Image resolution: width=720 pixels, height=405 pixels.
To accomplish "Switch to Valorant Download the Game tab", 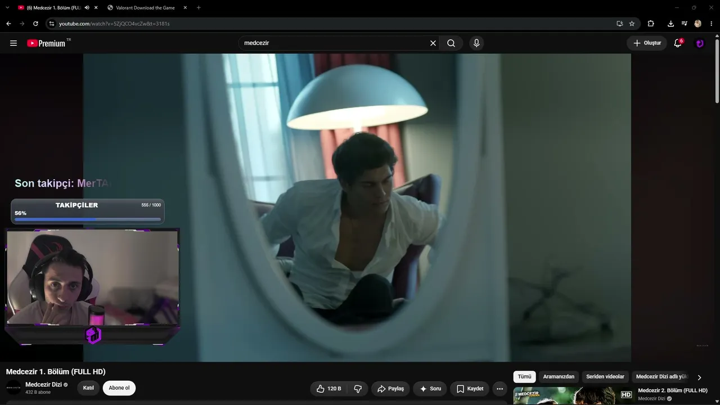I will click(146, 8).
